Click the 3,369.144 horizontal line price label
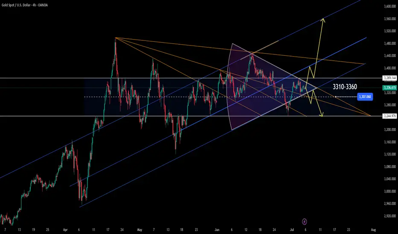 [390, 78]
